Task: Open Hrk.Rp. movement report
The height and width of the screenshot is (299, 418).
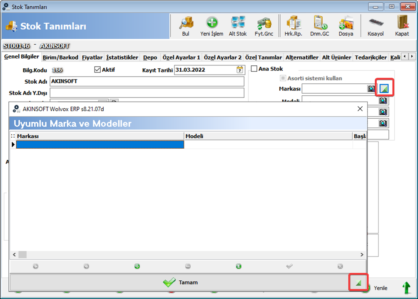Action: (x=293, y=26)
